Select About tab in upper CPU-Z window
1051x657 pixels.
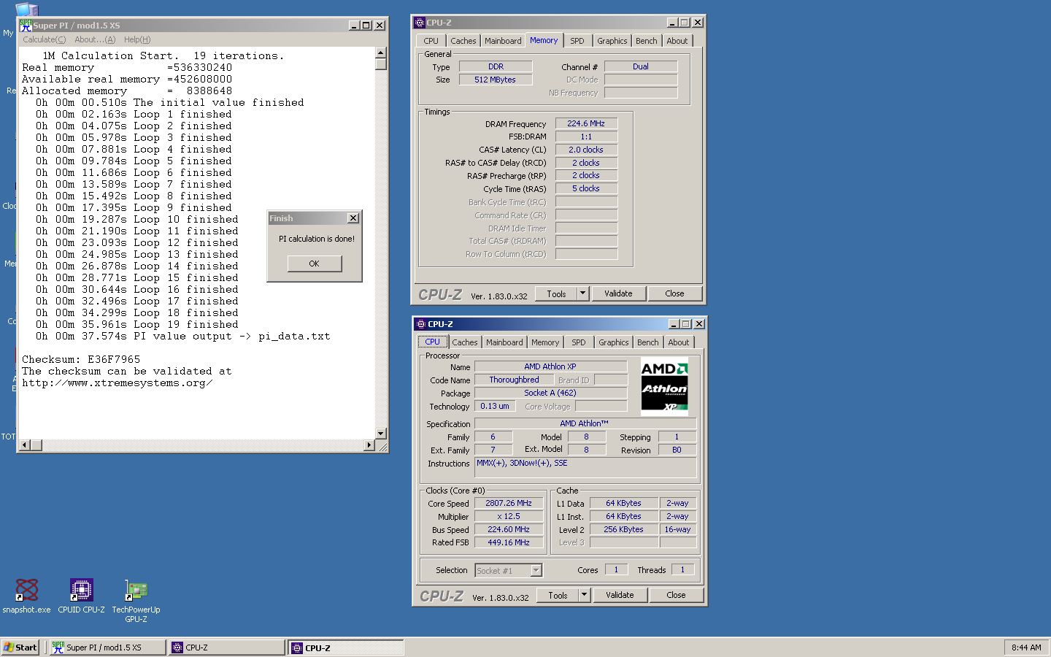(677, 41)
